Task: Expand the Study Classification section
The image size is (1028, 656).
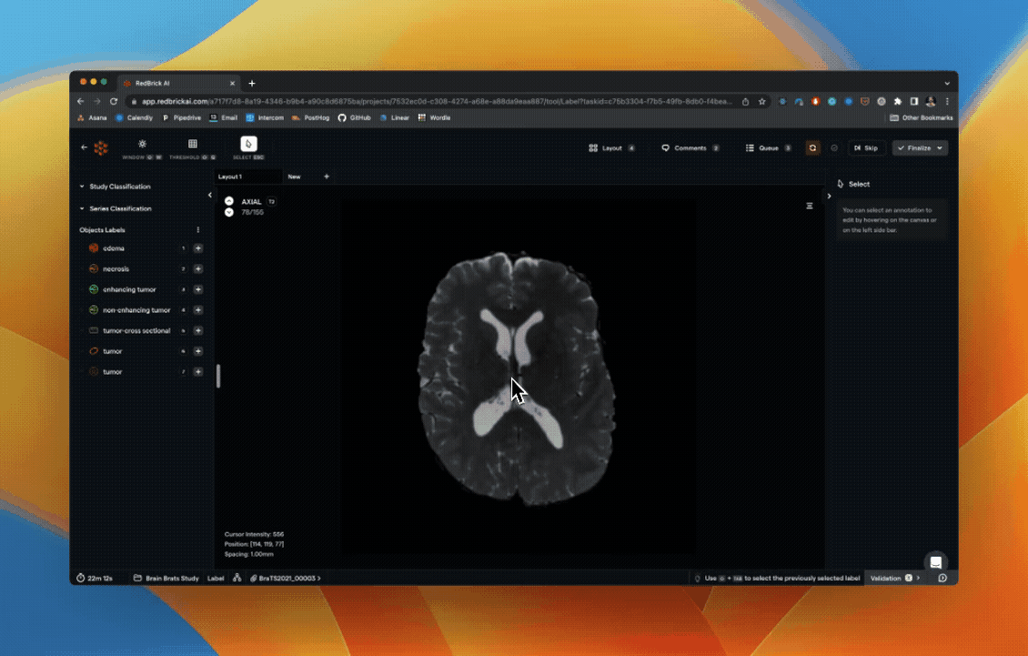Action: click(x=119, y=187)
